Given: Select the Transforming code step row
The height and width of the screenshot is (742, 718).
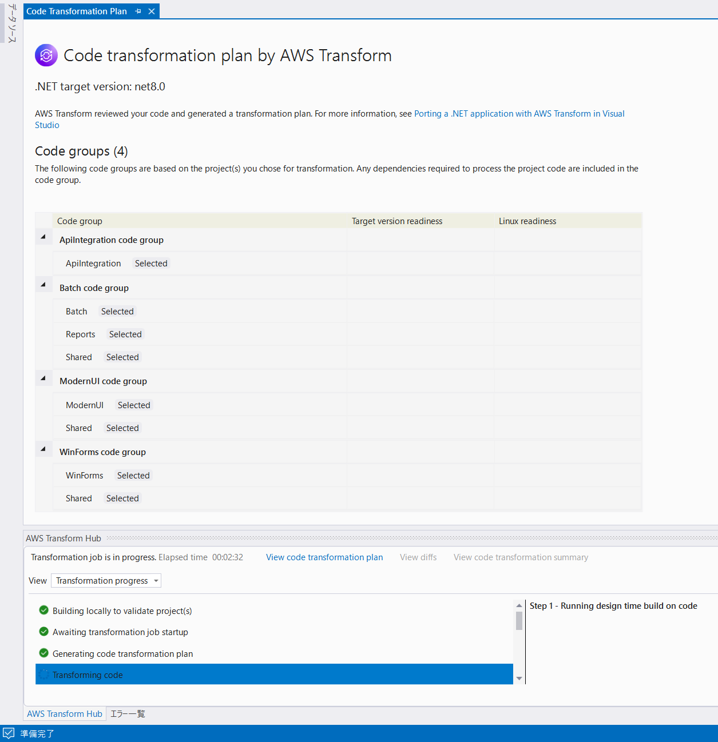Looking at the screenshot, I should point(274,675).
